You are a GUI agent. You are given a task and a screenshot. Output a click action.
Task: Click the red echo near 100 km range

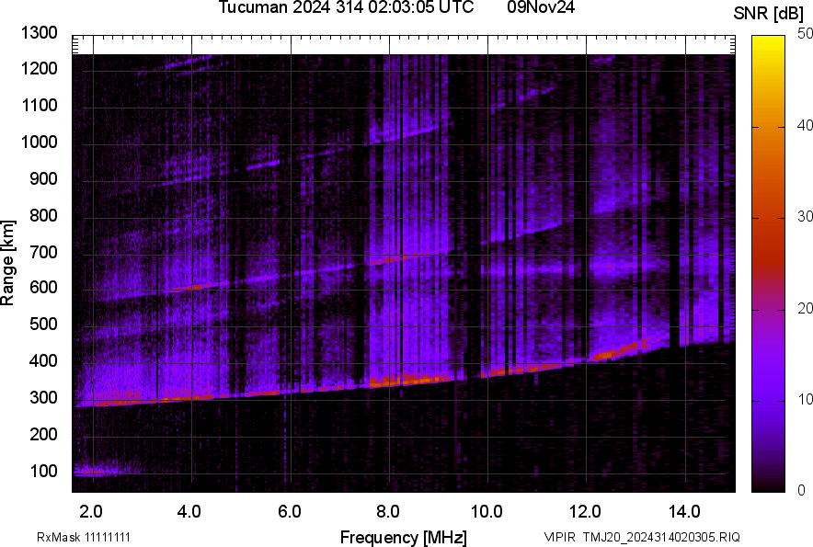(x=92, y=472)
